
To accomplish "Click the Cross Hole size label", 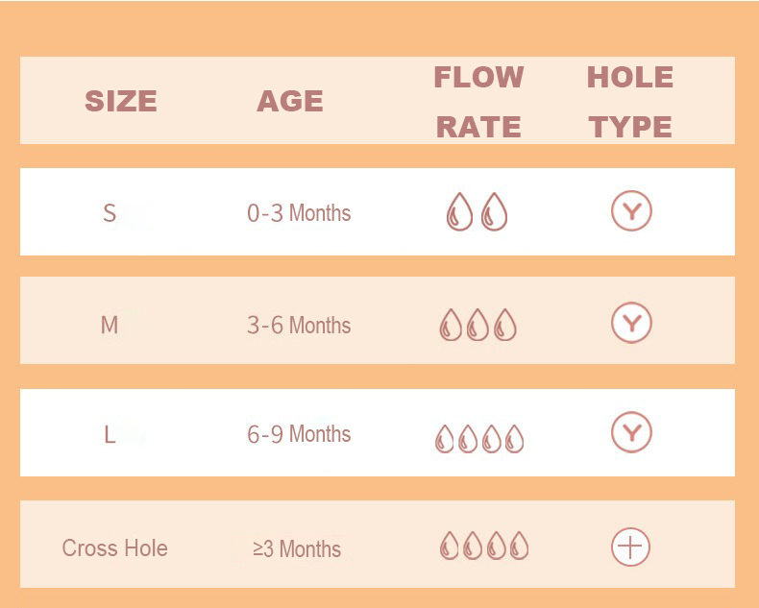I will pos(114,548).
